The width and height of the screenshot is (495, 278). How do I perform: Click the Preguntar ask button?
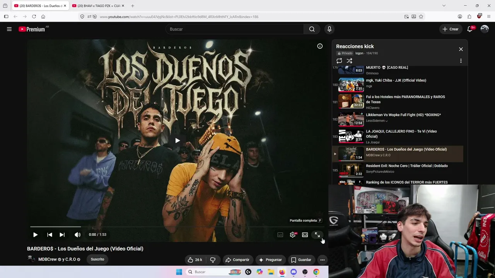tap(270, 260)
